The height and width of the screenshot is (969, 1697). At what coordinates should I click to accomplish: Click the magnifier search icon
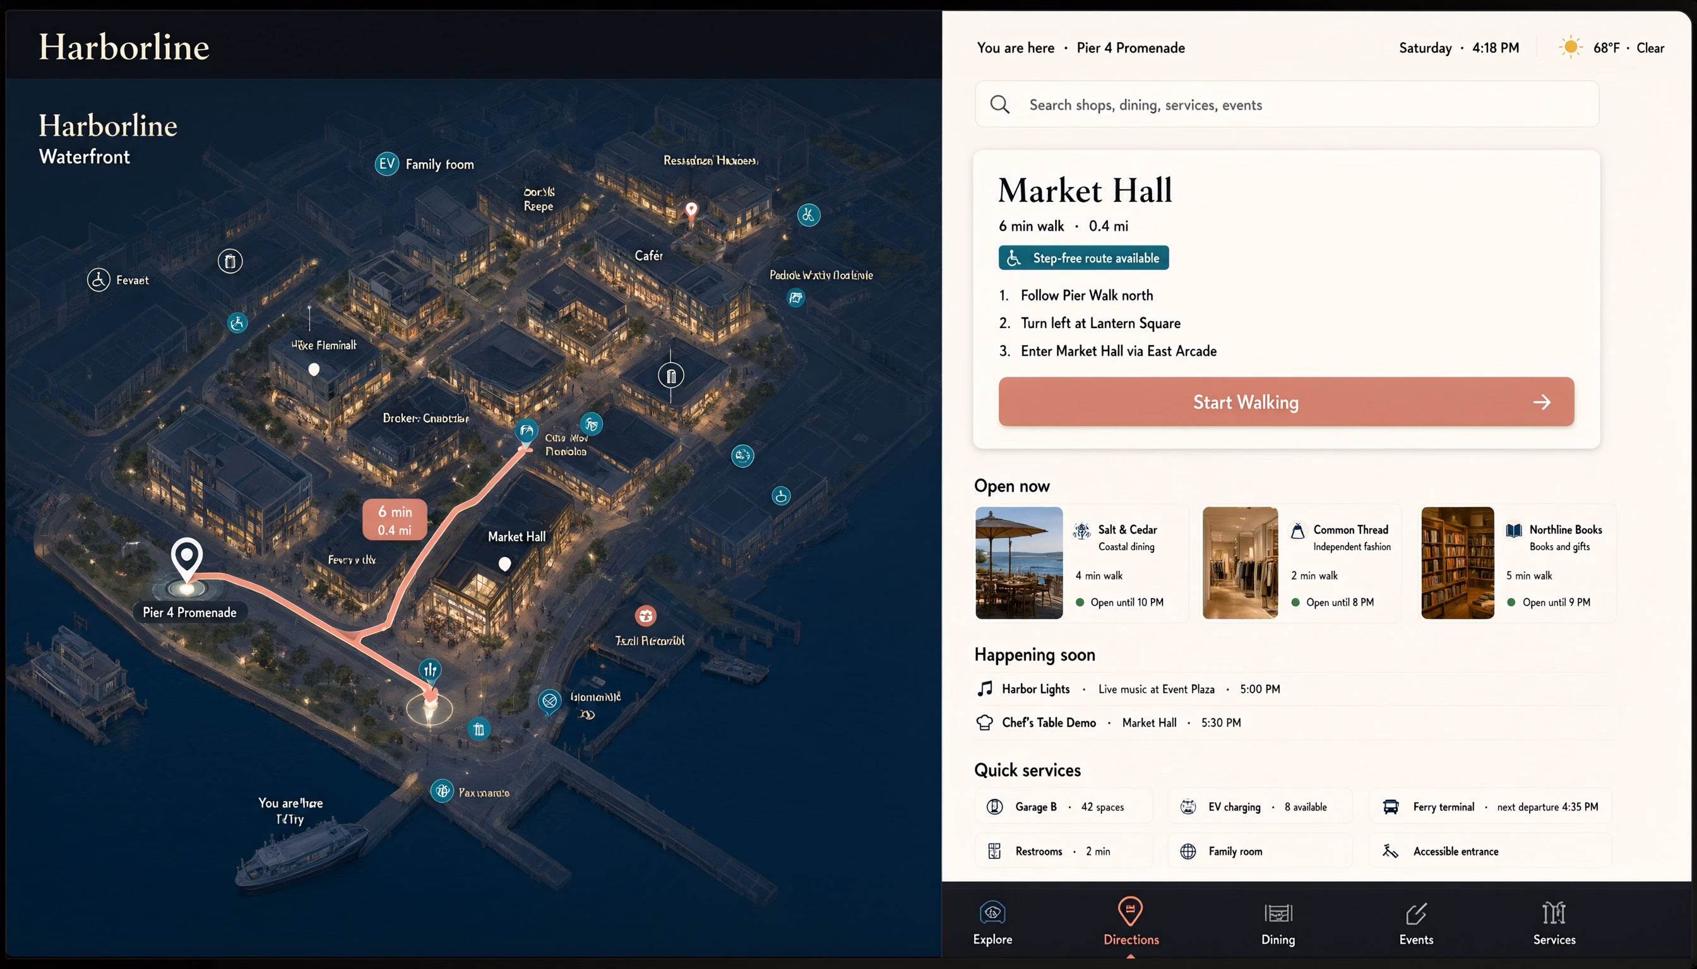click(999, 105)
